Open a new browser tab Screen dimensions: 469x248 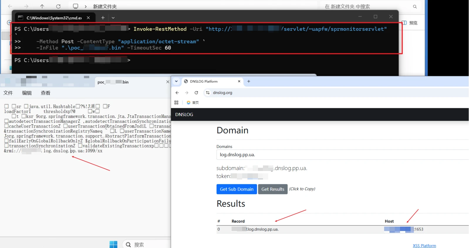pyautogui.click(x=249, y=81)
